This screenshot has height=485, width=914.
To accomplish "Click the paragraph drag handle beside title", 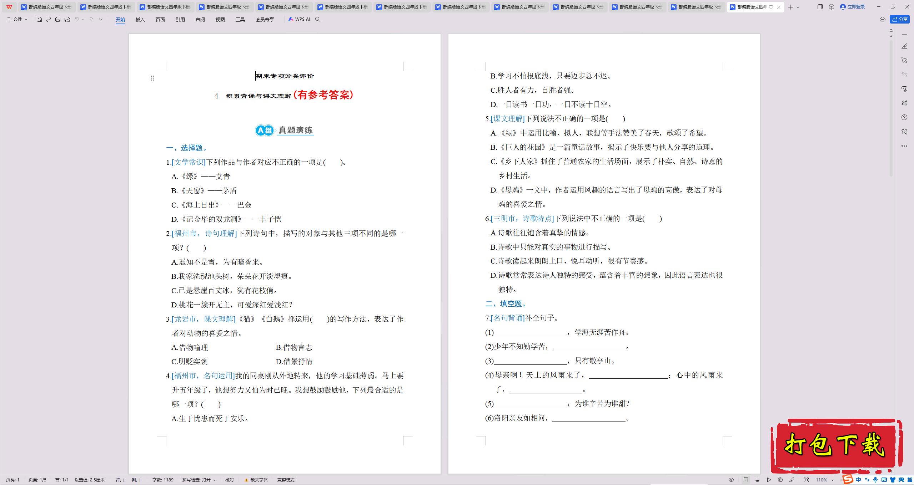I will point(152,78).
